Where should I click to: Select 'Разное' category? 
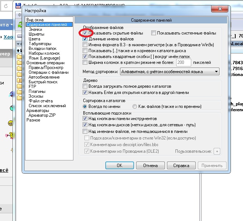pos(33,120)
